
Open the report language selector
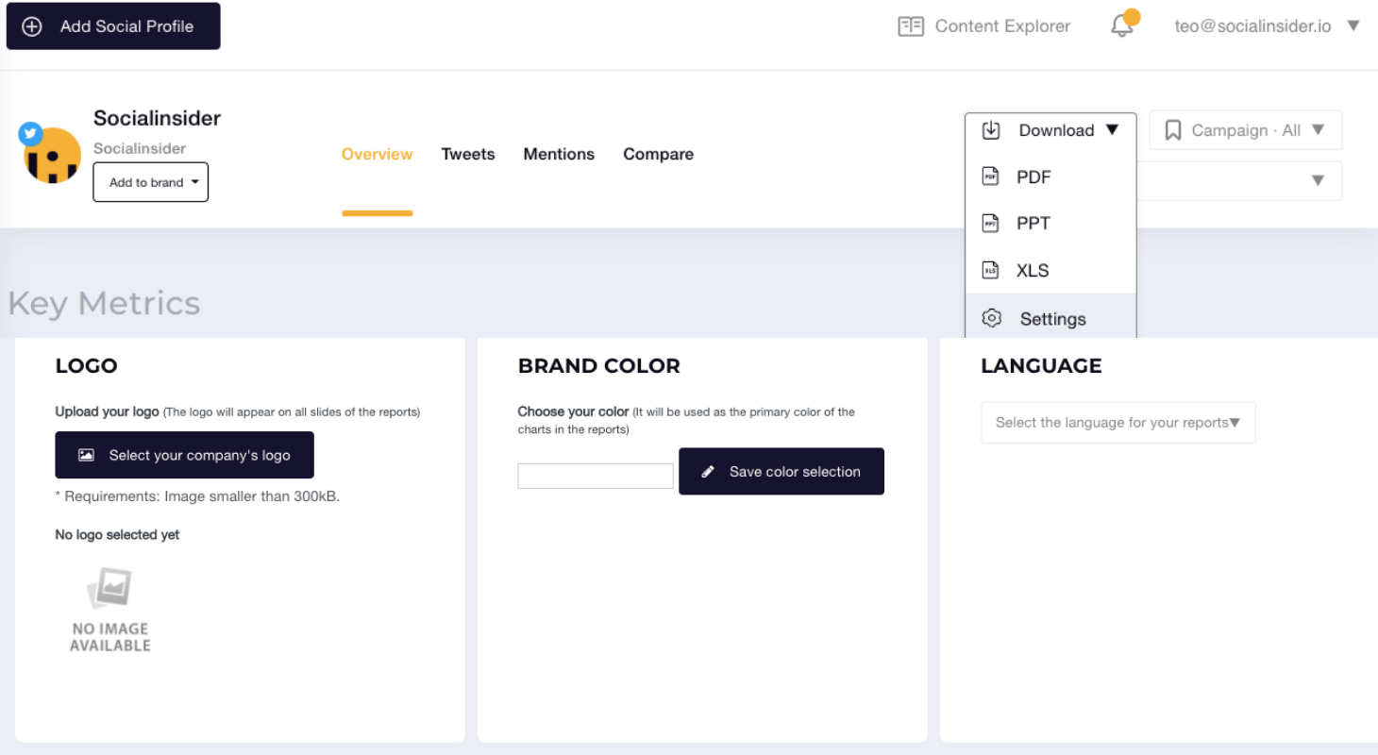pos(1118,423)
